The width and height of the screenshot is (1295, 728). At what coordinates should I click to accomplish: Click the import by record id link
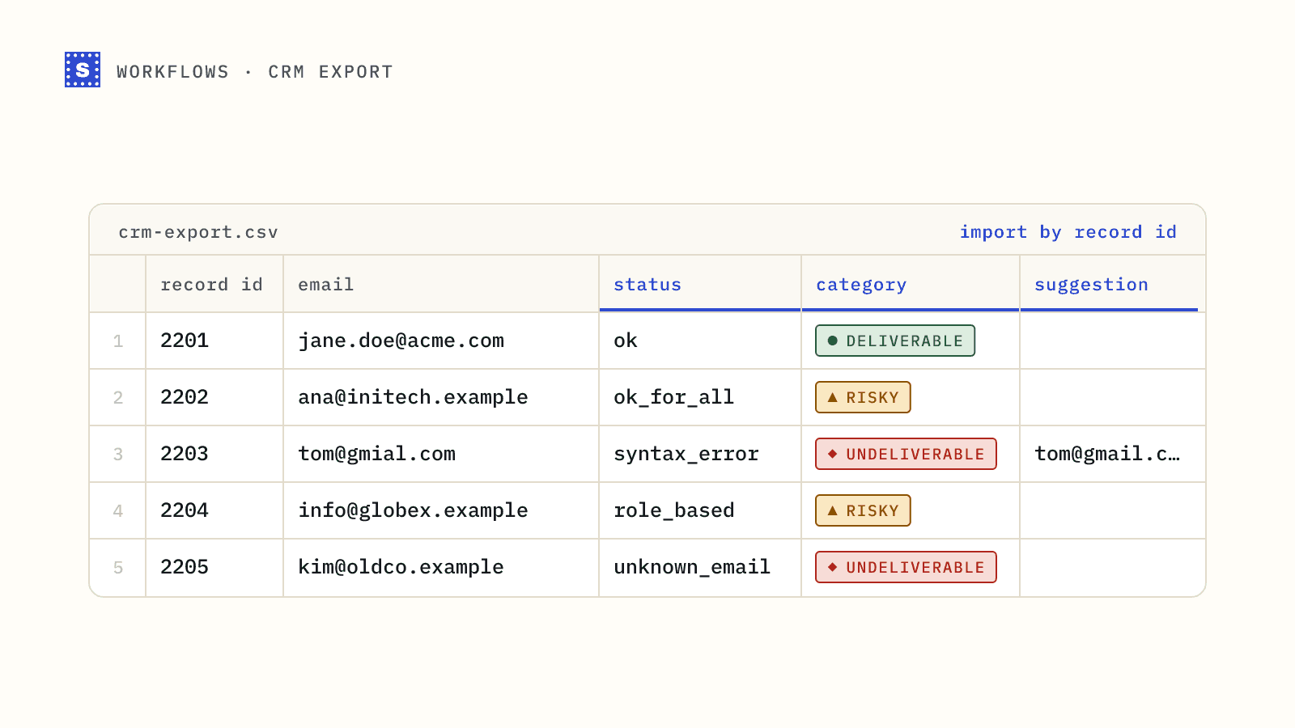coord(1068,232)
